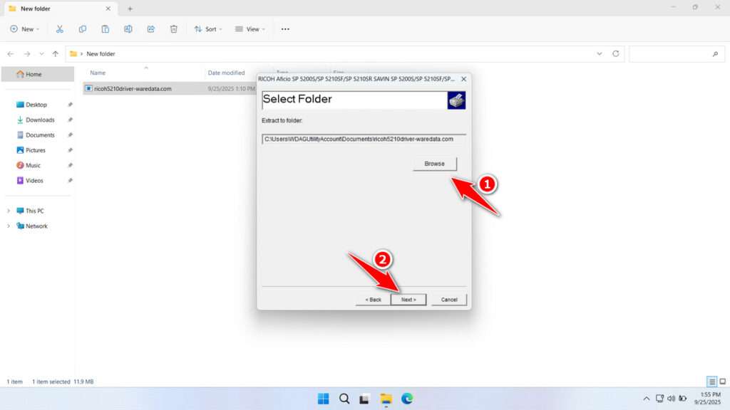The height and width of the screenshot is (410, 730).
Task: Click the < Back button
Action: [373, 300]
